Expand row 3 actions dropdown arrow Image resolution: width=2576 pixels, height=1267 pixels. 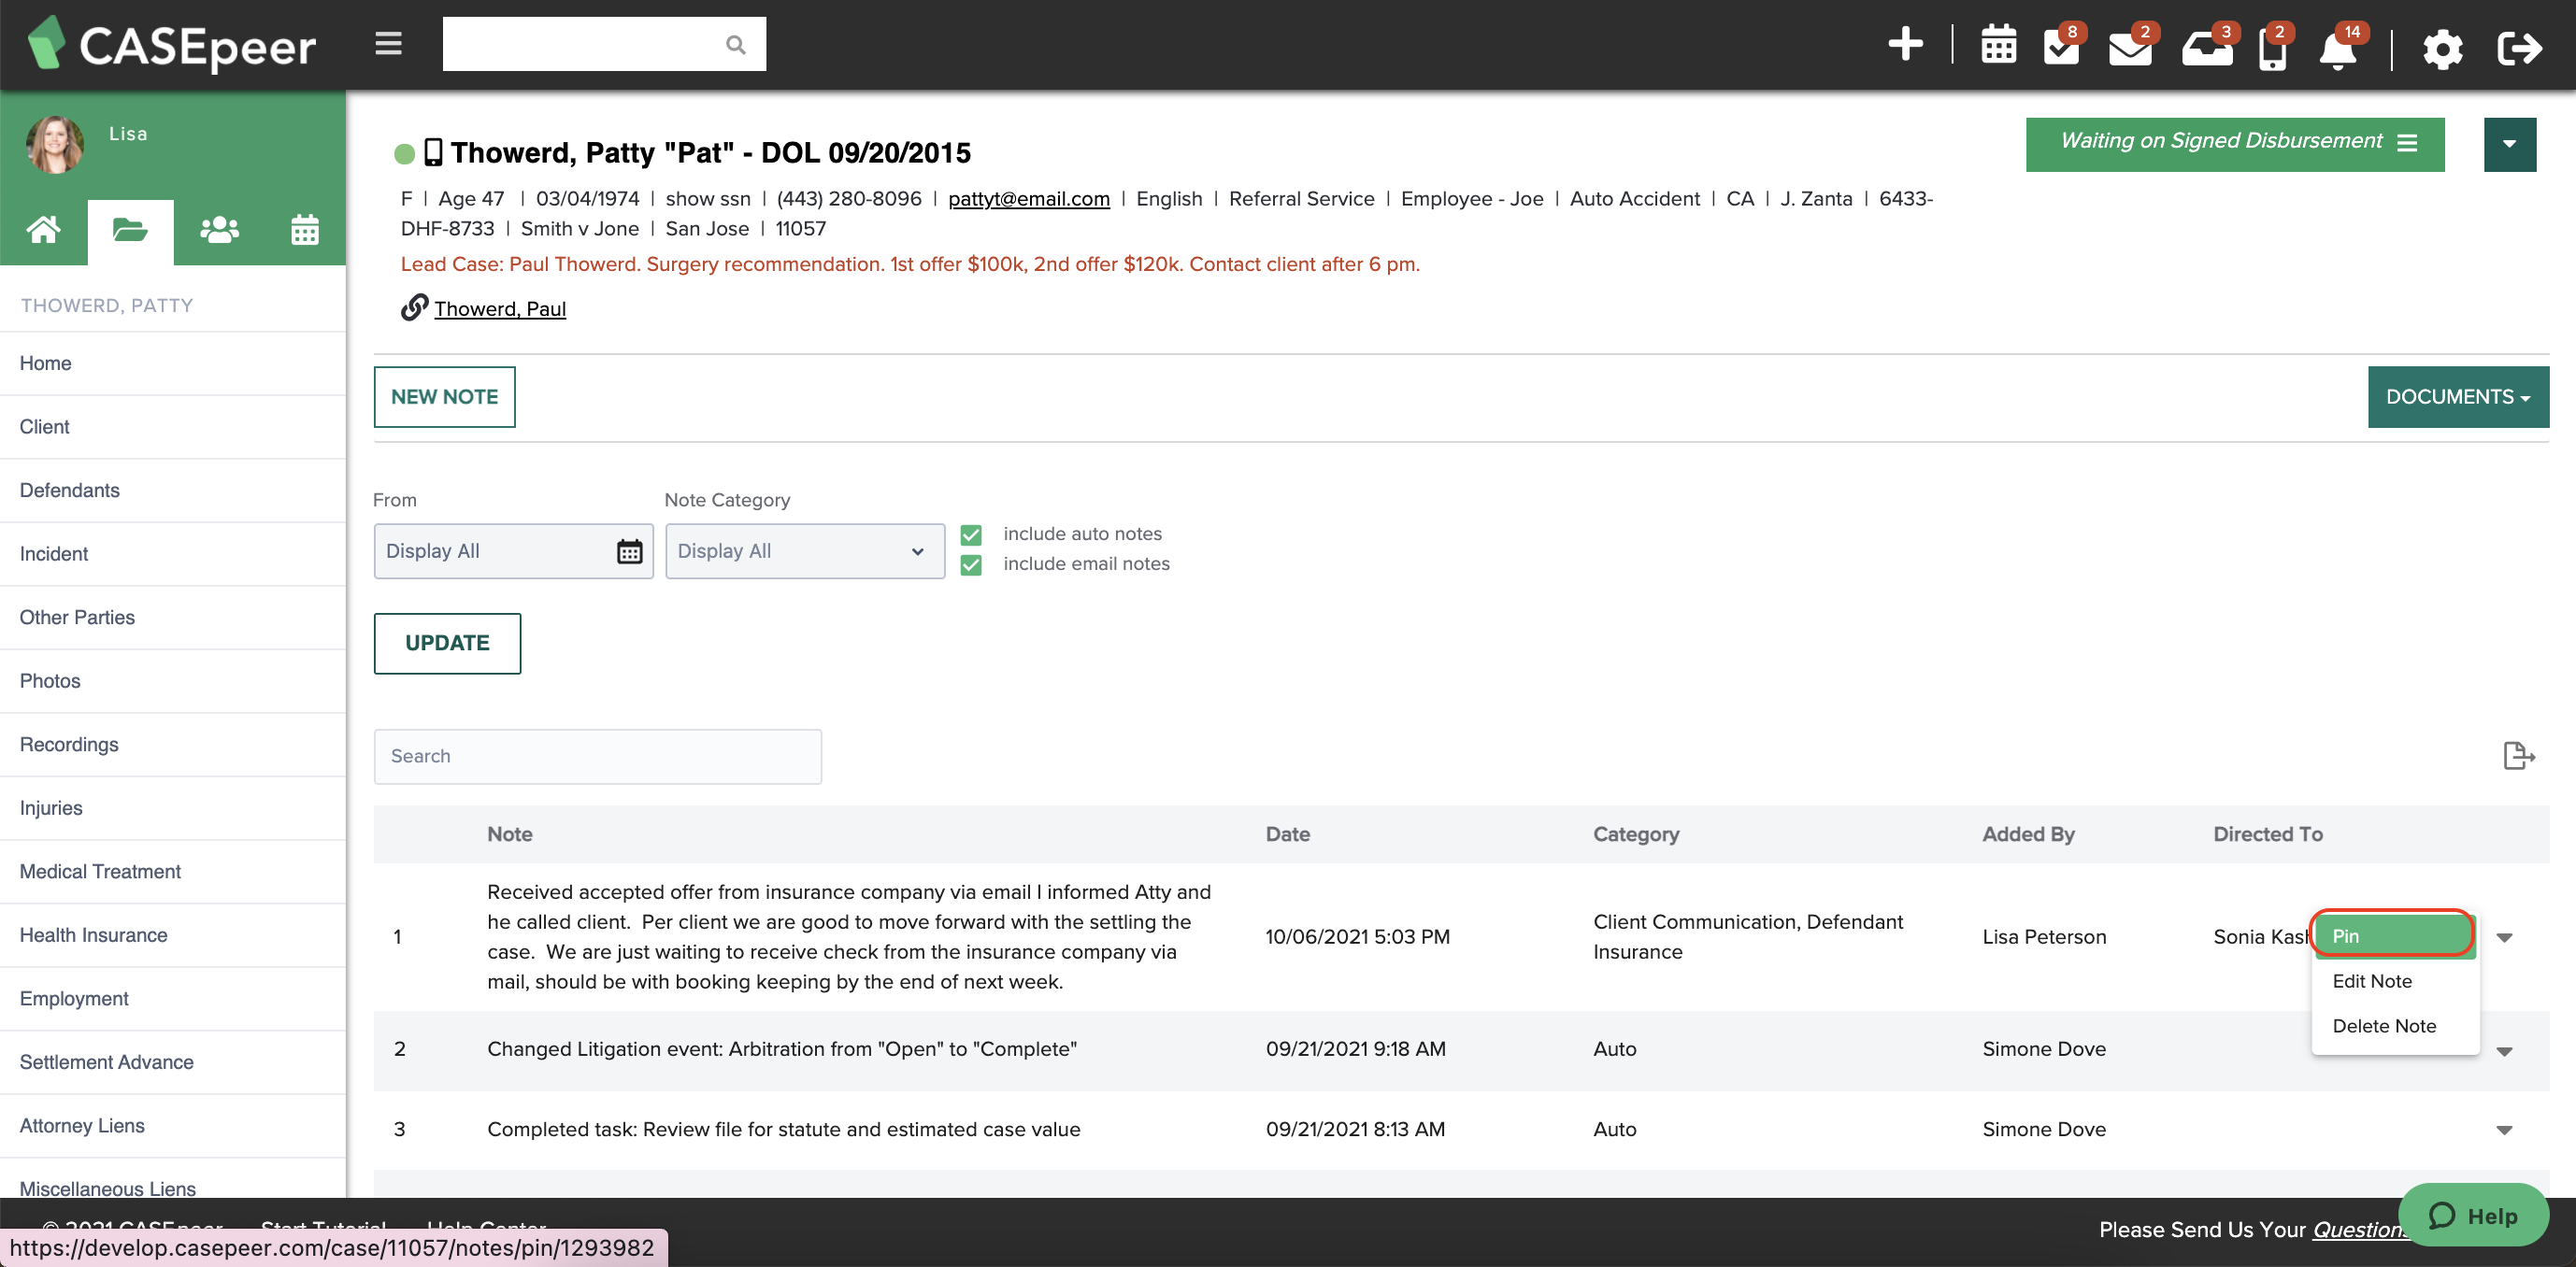click(x=2504, y=1130)
